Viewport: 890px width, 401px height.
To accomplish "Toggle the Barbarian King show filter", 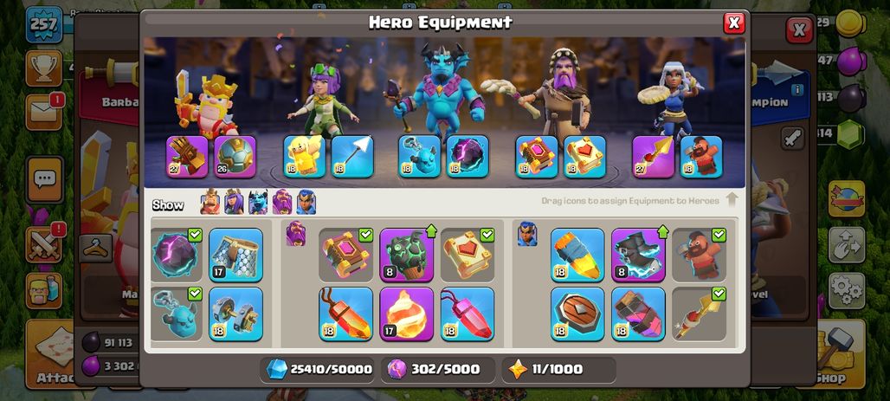I will [x=210, y=202].
